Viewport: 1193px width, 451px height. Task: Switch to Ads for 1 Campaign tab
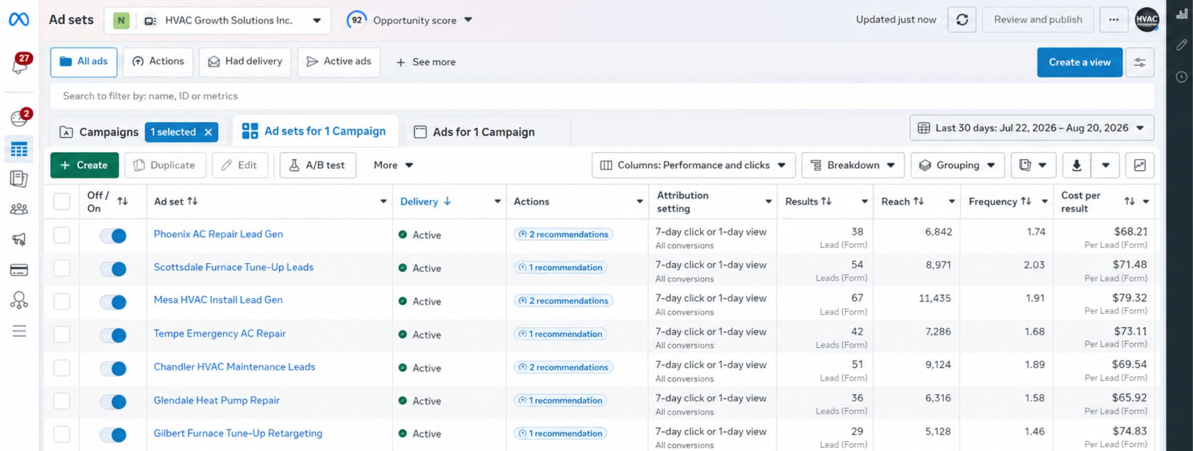484,132
